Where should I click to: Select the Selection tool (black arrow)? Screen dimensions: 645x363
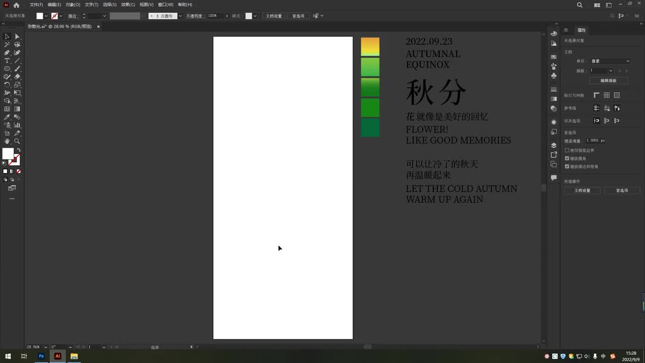point(7,36)
